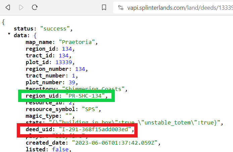Click the tract_id value 134

(x=63, y=55)
